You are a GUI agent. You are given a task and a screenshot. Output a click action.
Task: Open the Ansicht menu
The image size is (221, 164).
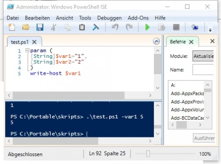coord(65,18)
